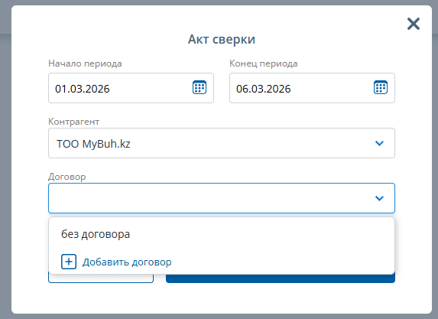Collapse the Договор dropdown via its chevron

[x=379, y=198]
